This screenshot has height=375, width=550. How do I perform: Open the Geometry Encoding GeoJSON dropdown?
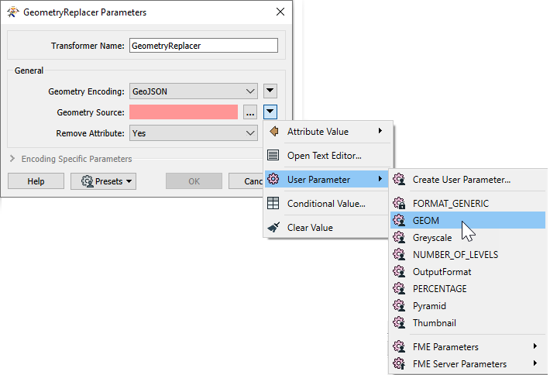point(194,91)
